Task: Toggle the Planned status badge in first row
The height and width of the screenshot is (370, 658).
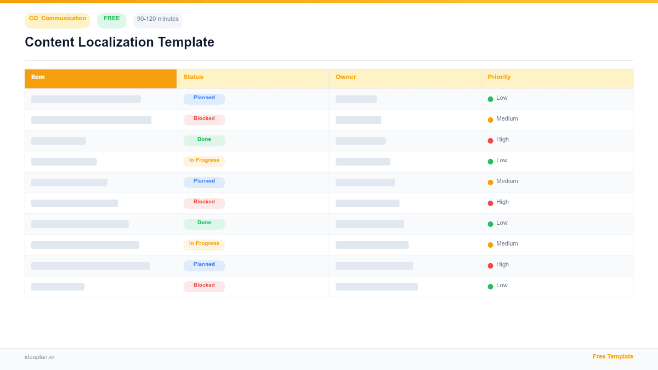Action: tap(204, 98)
